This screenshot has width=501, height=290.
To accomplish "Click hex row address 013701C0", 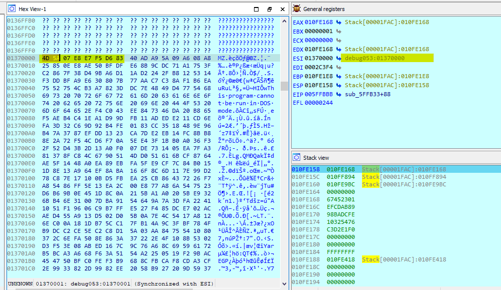I will [x=21, y=268].
